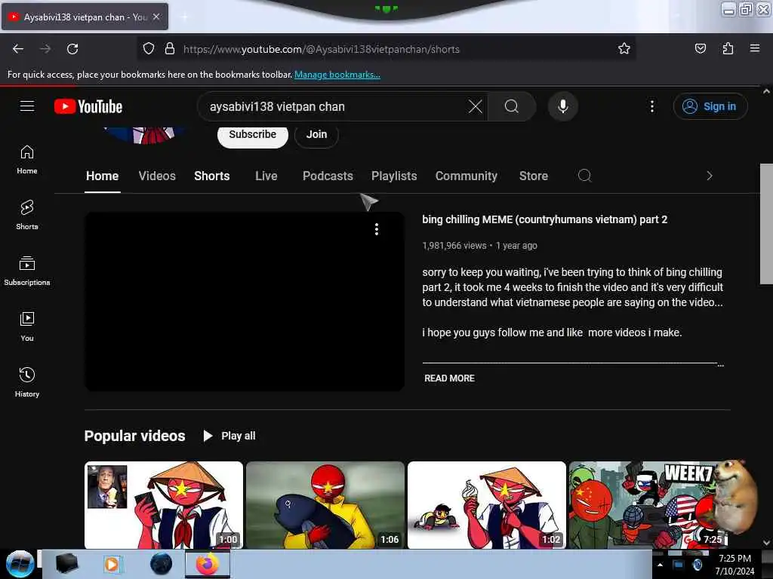Open featured video three-dot options menu
The width and height of the screenshot is (773, 579).
(377, 229)
